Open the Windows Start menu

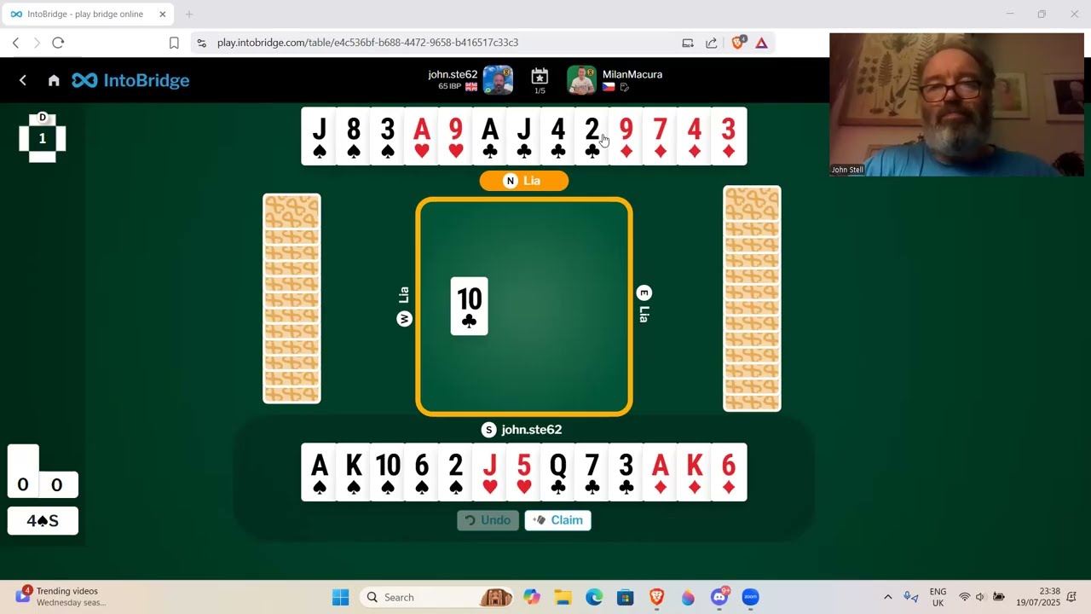[x=341, y=597]
